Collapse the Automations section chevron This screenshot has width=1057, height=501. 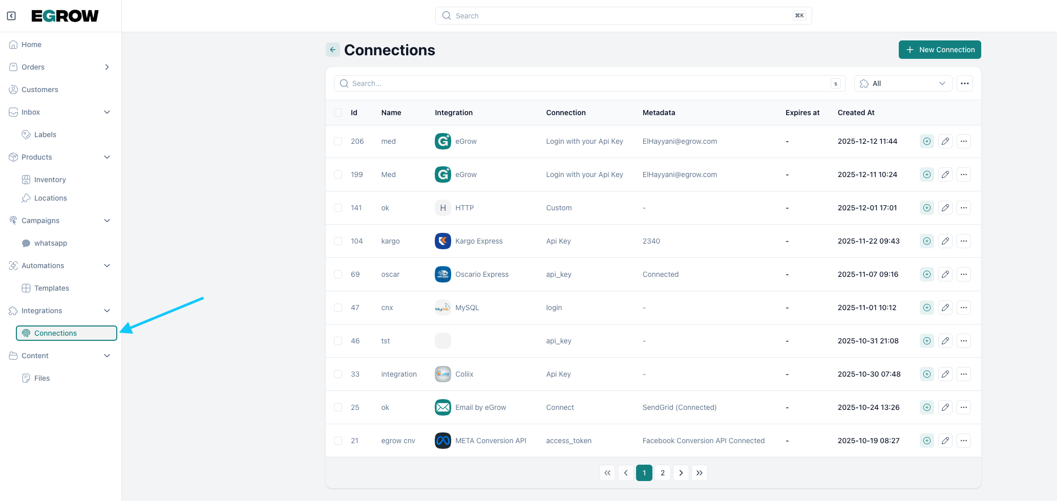107,266
